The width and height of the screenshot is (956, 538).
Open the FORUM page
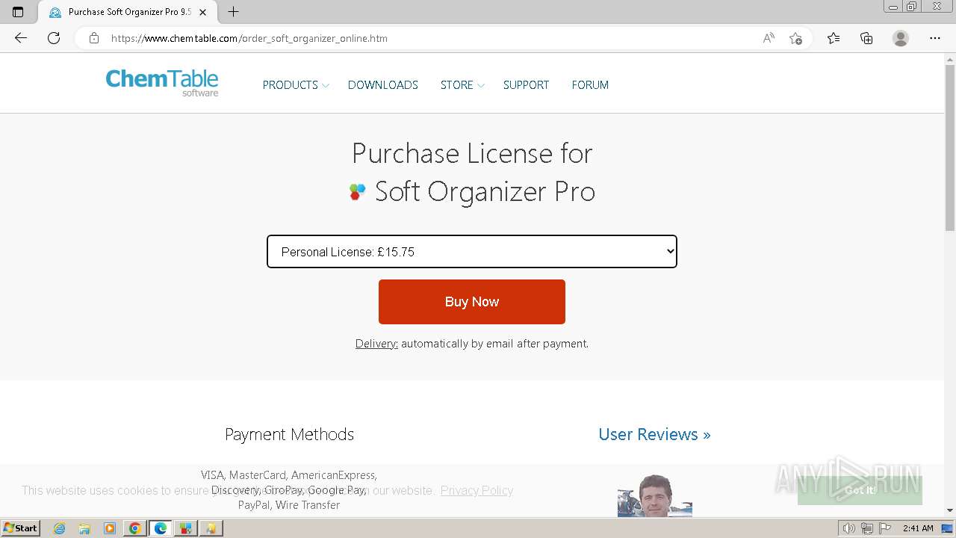(x=590, y=85)
